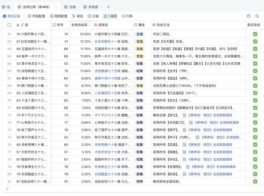264x196 pixels.
Task: Click the 全球完成率 column header
Action: click(81, 25)
